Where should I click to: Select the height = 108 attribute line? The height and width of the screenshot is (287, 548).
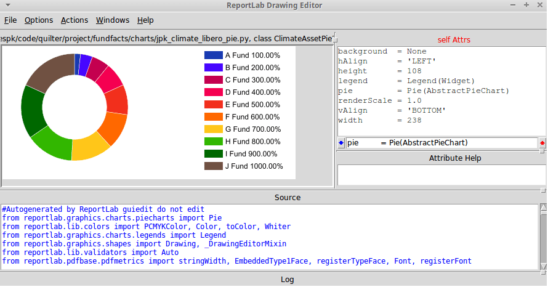click(x=379, y=71)
